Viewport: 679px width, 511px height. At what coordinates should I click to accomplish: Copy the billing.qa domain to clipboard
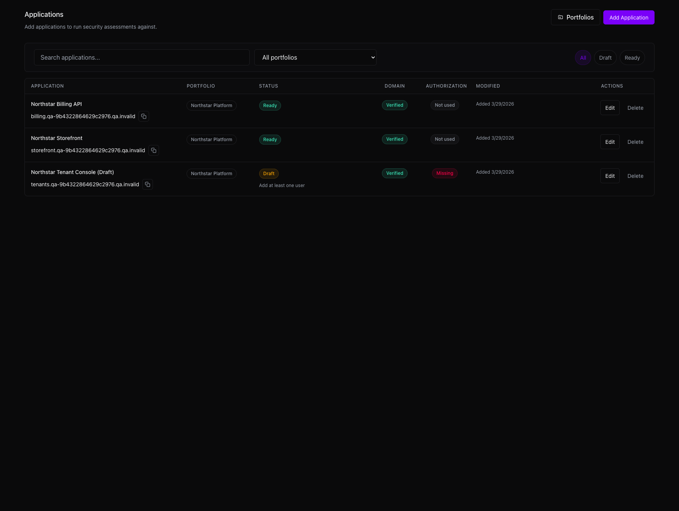[144, 116]
